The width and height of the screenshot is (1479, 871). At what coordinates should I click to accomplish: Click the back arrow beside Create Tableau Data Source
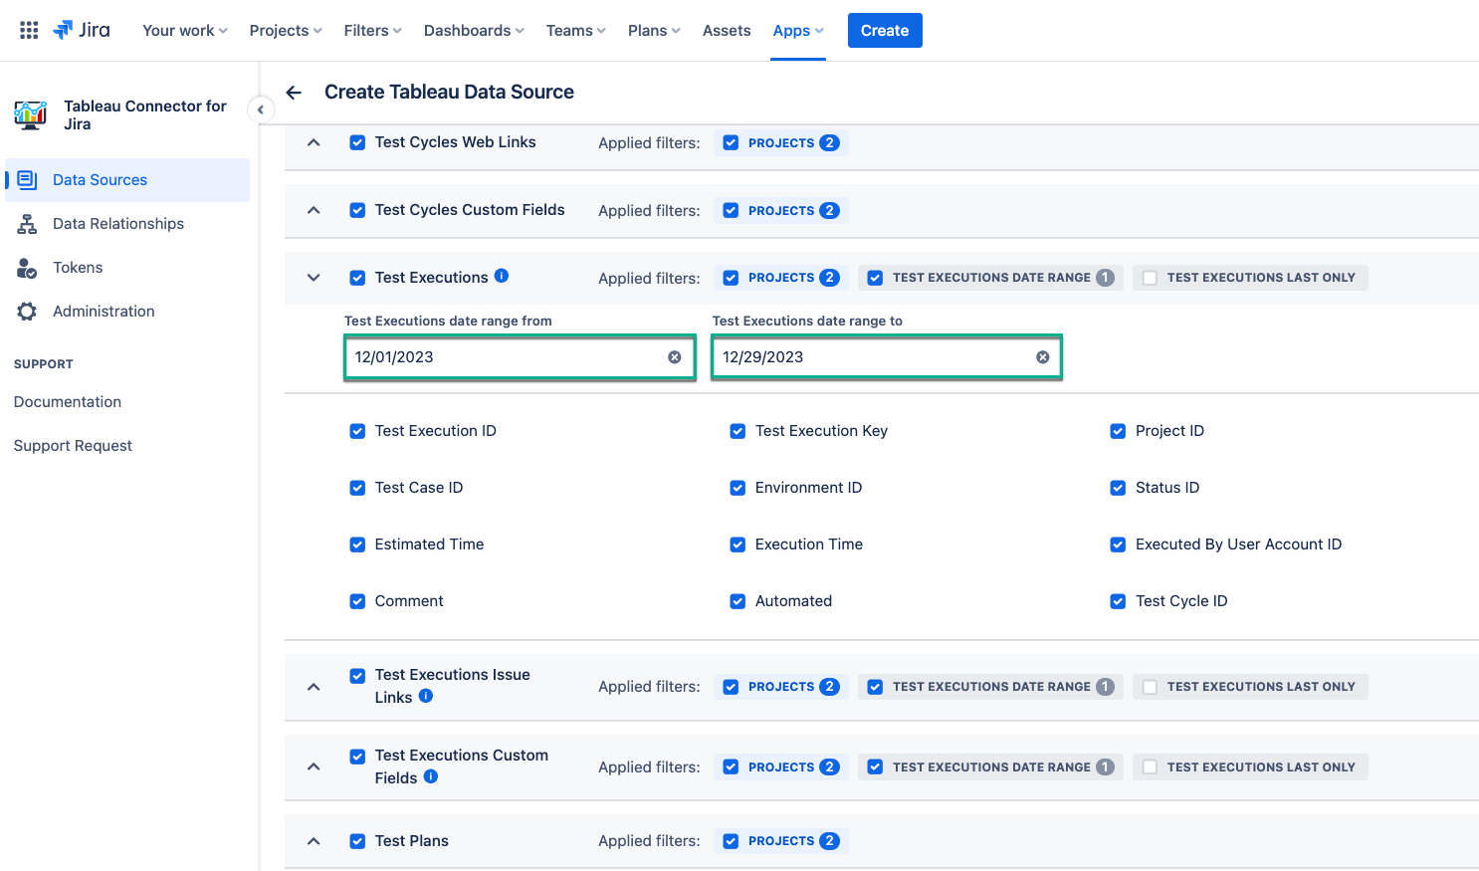pos(294,93)
